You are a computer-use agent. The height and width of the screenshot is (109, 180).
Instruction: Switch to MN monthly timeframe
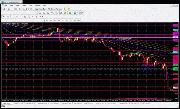[x=78, y=21]
